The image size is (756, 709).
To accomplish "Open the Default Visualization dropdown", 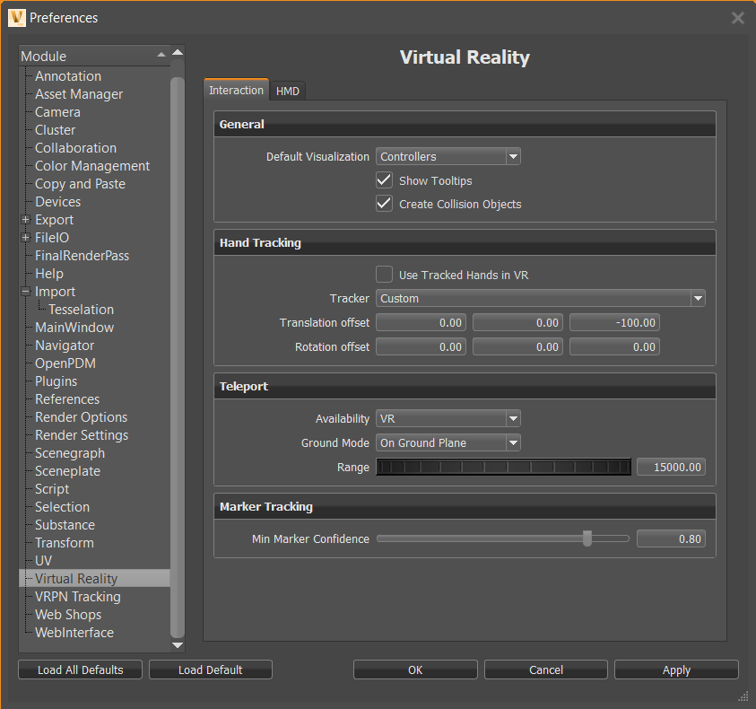I will (x=512, y=155).
